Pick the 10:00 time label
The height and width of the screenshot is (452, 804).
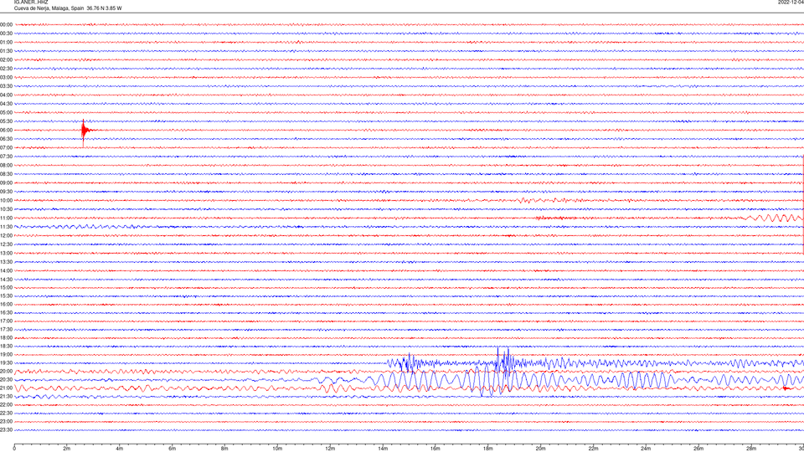point(6,200)
